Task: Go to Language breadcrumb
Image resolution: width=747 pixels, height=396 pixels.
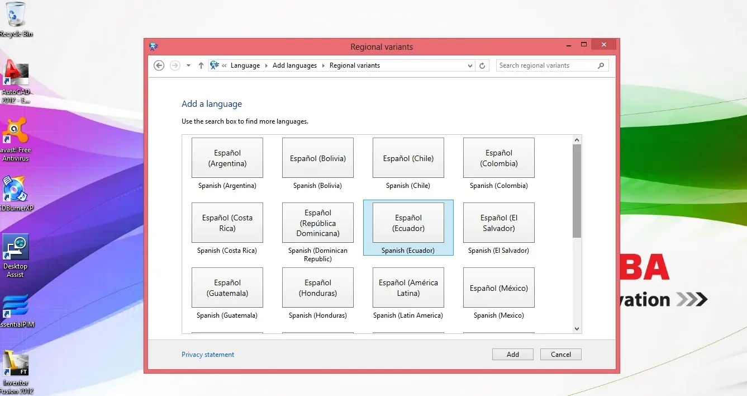Action: [x=245, y=65]
